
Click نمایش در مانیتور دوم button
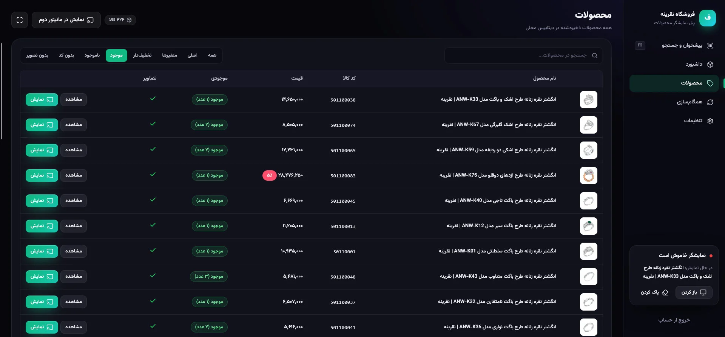66,20
